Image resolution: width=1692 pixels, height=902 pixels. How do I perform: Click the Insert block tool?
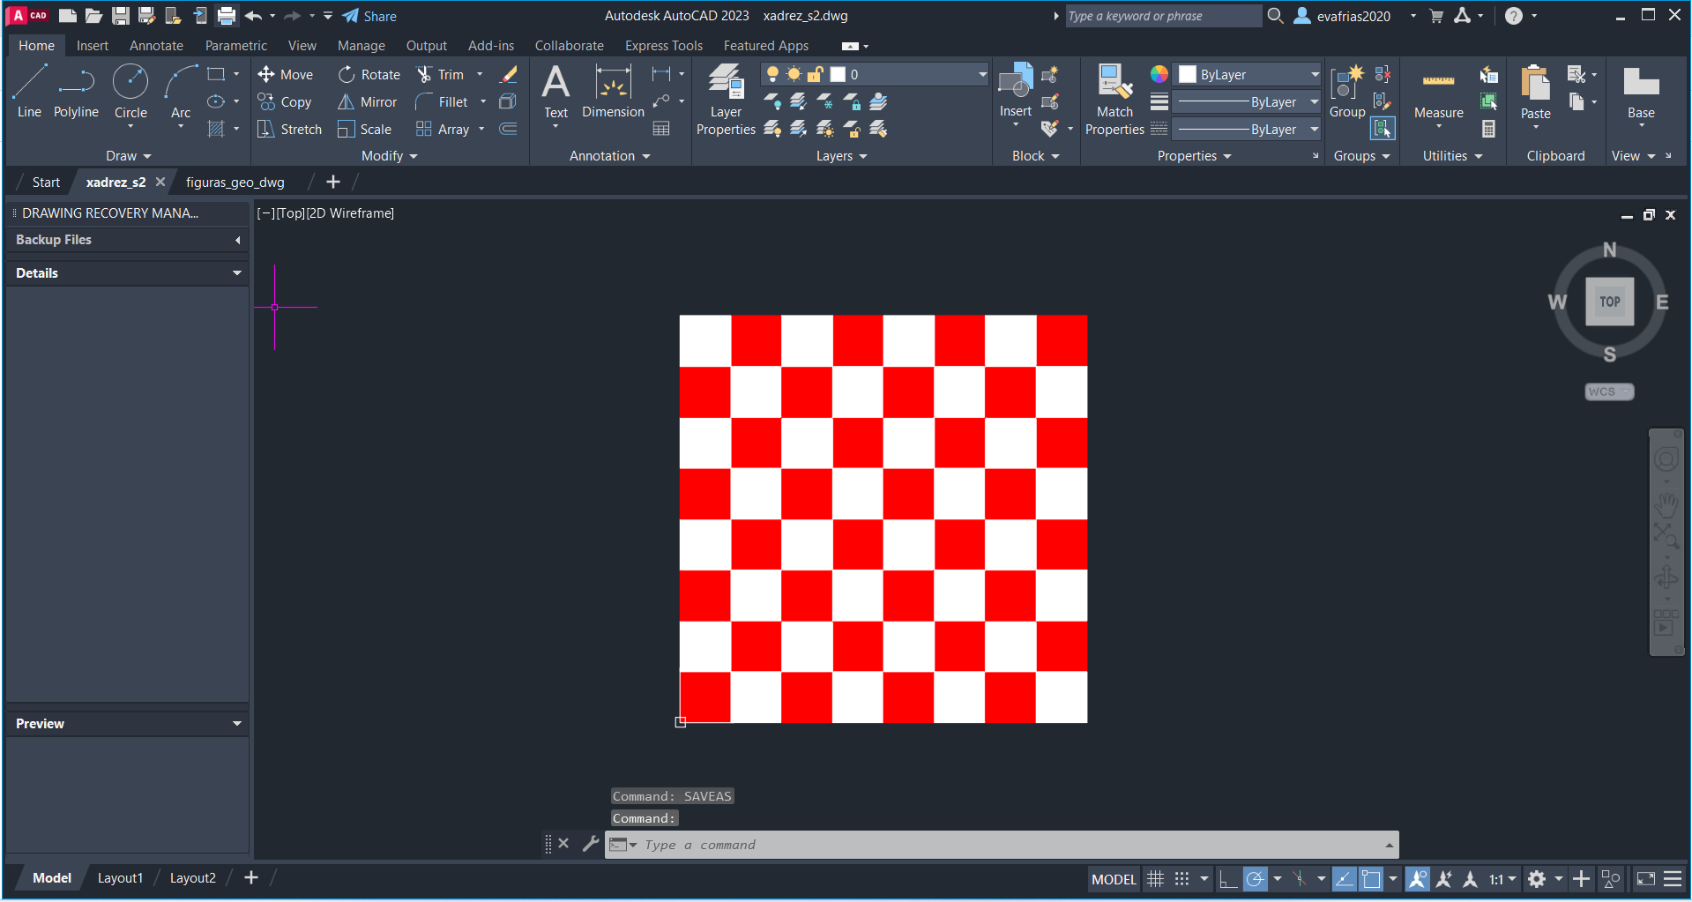tap(1015, 91)
